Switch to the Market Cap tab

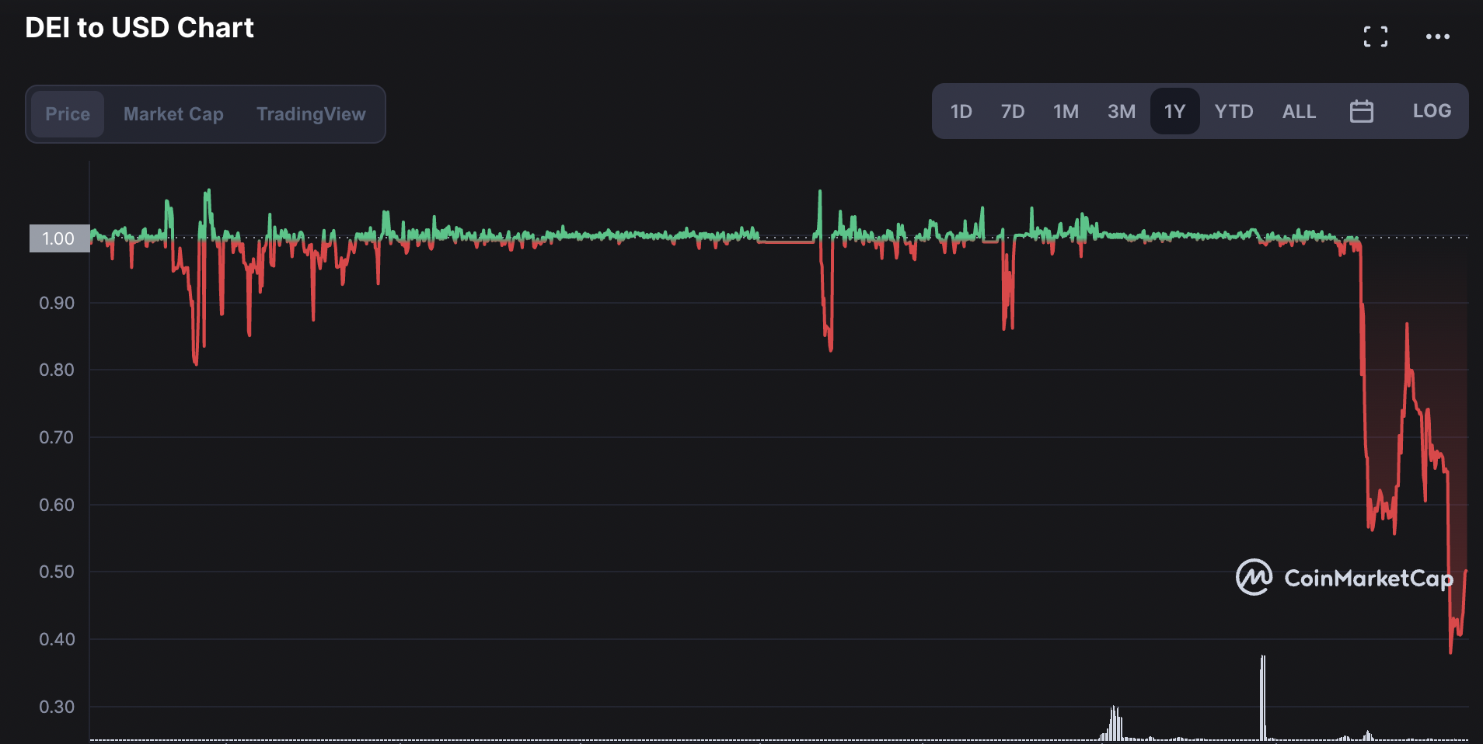click(x=173, y=114)
